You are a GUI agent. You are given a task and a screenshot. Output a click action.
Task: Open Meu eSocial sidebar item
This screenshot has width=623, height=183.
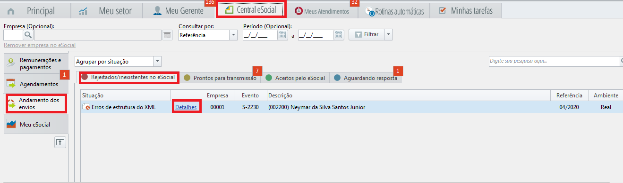36,125
